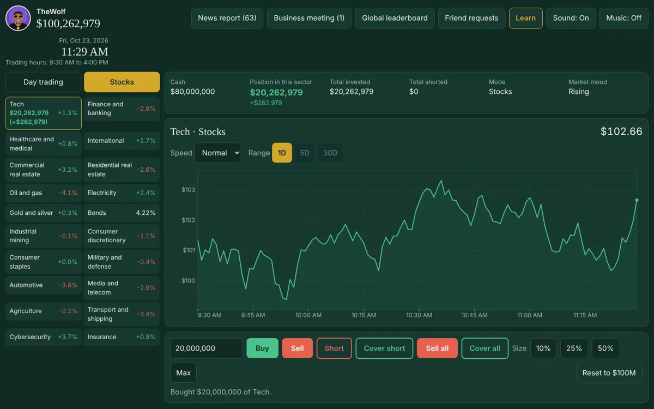The height and width of the screenshot is (409, 654).
Task: Click the $100,262,979 net worth total
Action: (x=68, y=23)
